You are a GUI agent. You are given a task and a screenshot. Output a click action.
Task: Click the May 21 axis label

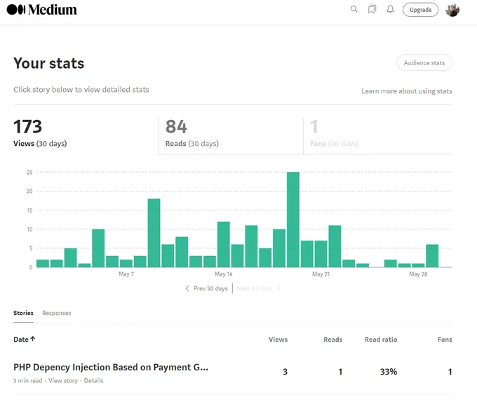pos(321,274)
